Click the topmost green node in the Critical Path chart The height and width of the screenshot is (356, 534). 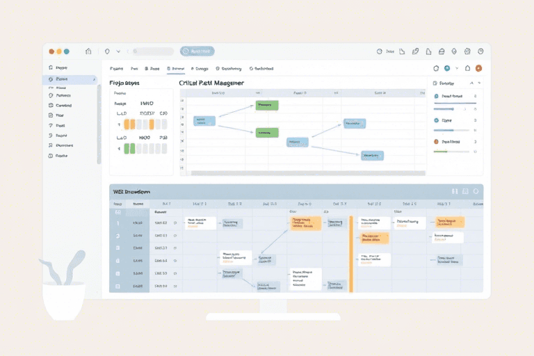tap(266, 105)
